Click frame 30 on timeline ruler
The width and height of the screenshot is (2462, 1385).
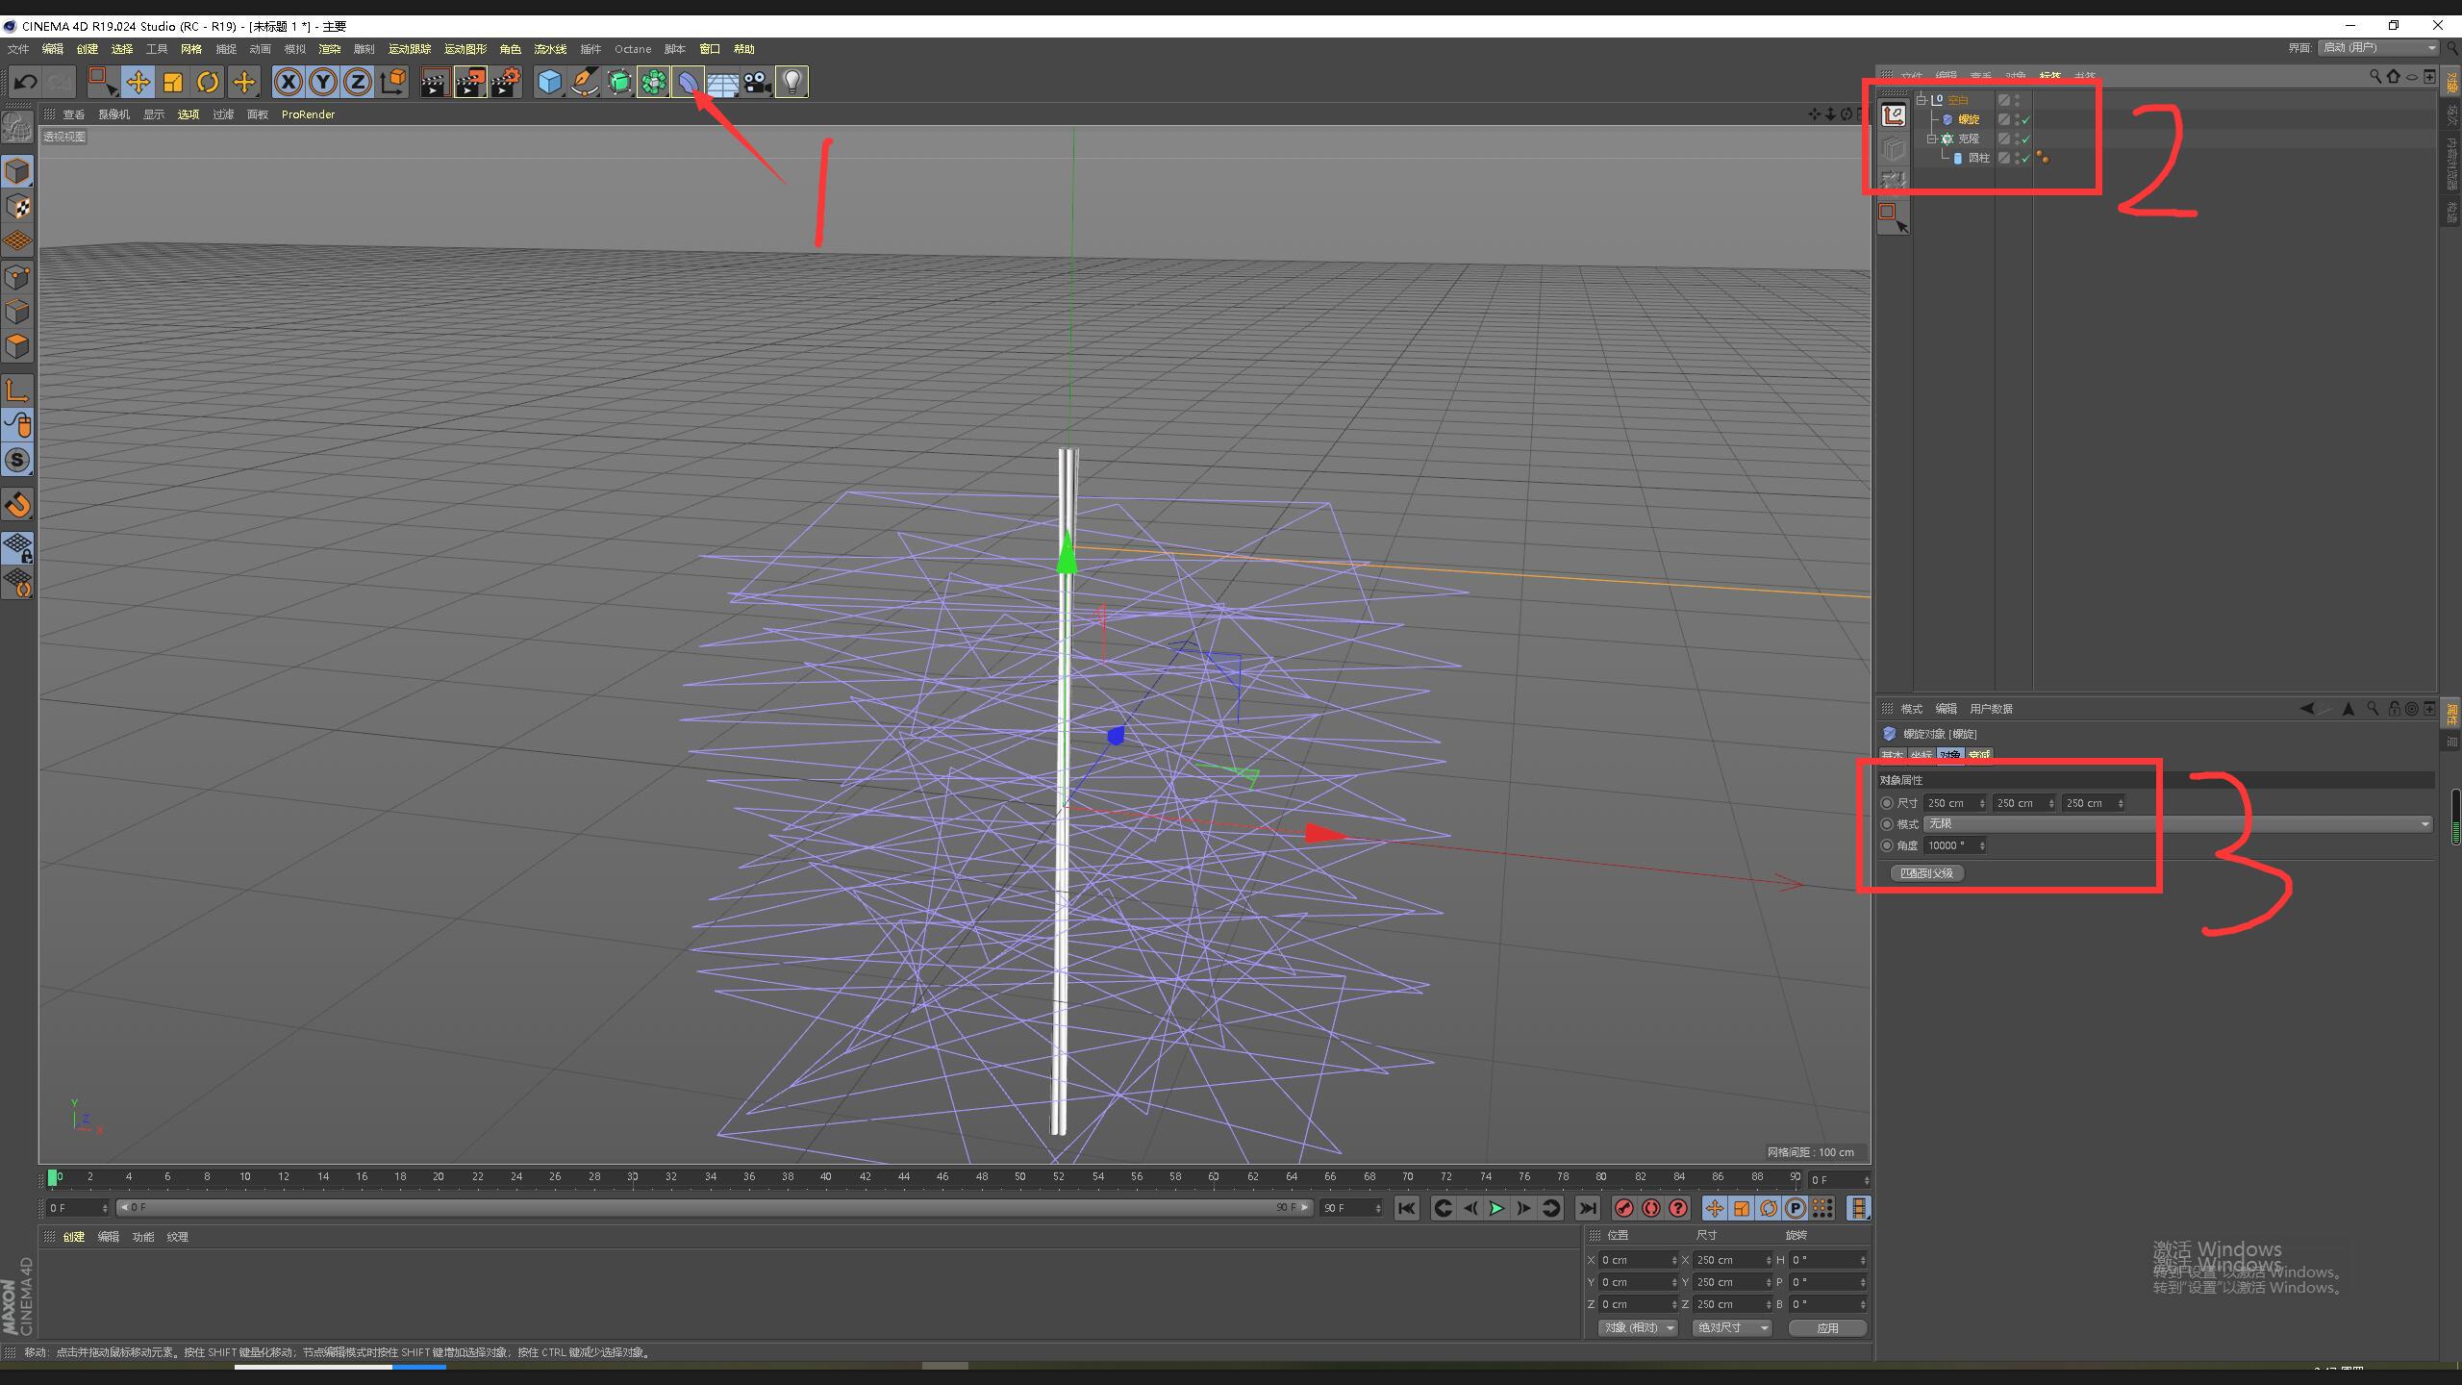point(632,1177)
